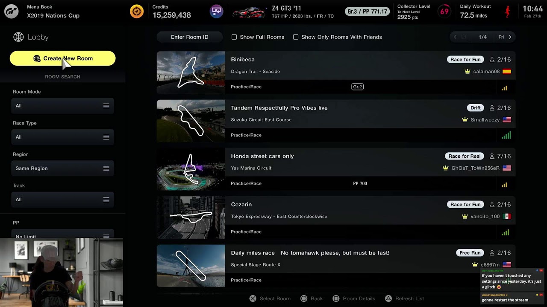Enable Show Only Rooms With Friends checkbox
Screen dimensions: 547x307
296,37
